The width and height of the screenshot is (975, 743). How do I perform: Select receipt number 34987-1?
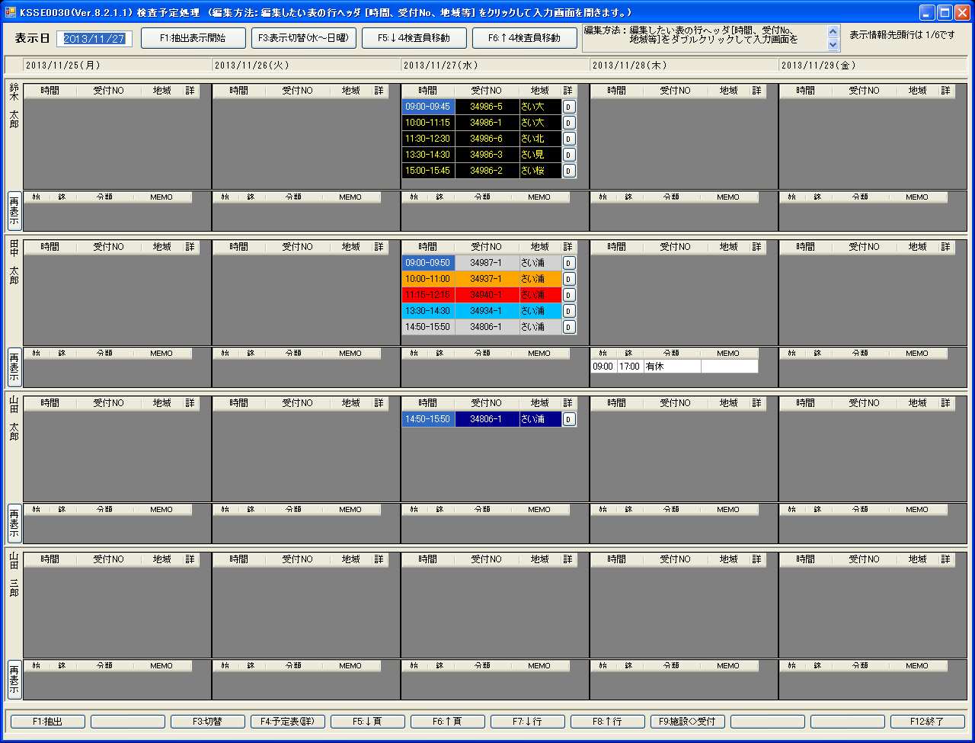tap(487, 263)
